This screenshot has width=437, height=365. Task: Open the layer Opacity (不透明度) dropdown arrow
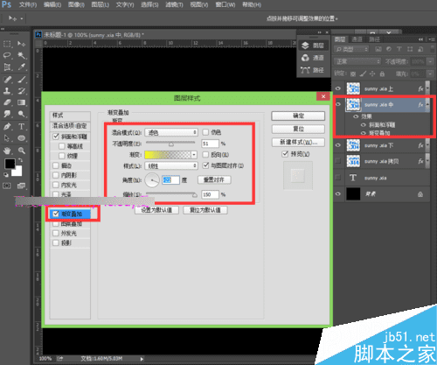coord(430,61)
